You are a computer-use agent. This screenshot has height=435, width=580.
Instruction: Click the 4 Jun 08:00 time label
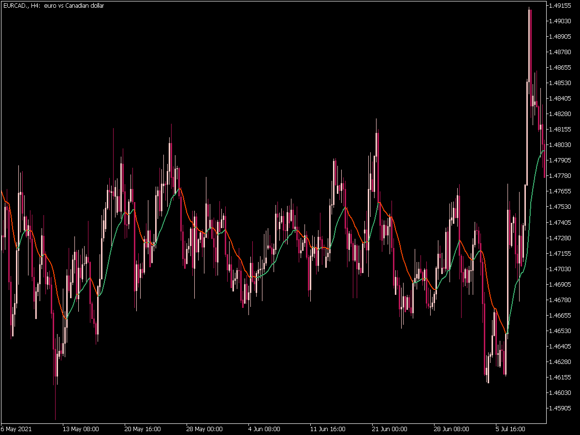point(265,429)
